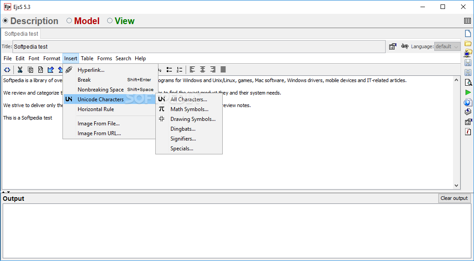Select Math Symbols... in submenu
This screenshot has height=261, width=474.
coord(189,109)
